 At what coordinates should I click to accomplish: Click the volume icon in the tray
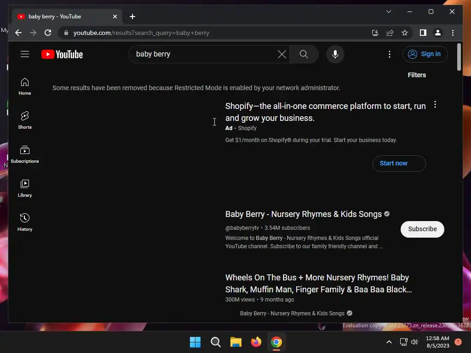(414, 342)
